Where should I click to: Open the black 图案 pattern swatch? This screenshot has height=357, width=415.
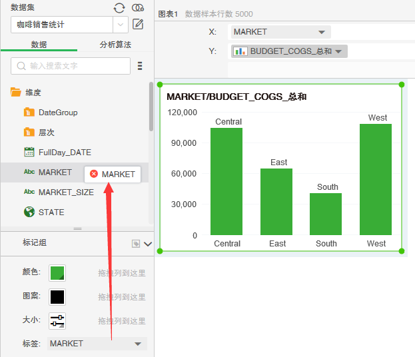coord(57,297)
